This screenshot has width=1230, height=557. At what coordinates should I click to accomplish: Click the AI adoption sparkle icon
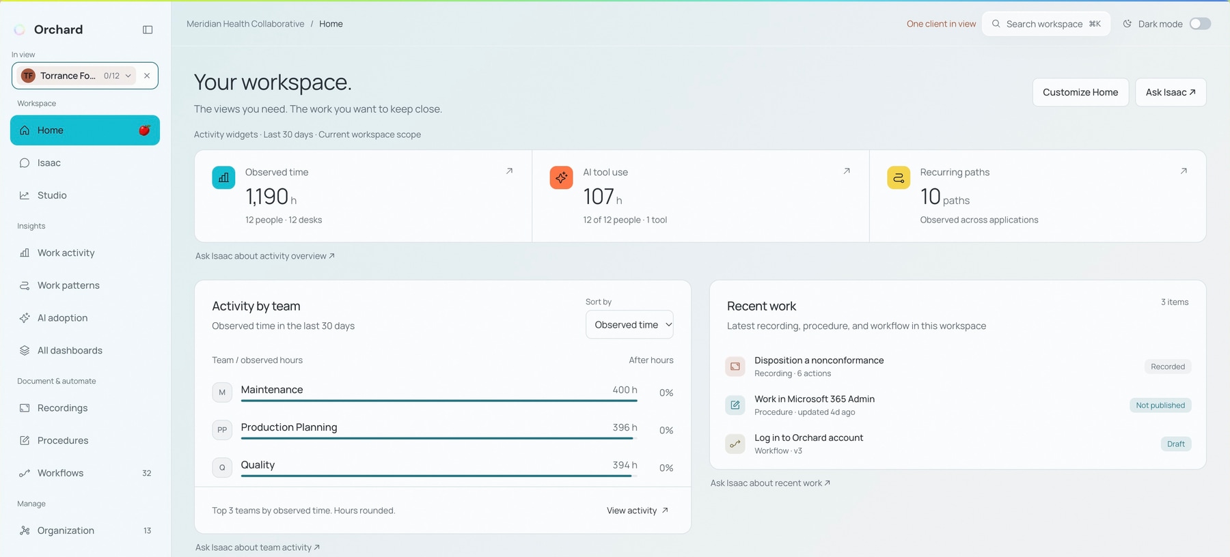[25, 318]
